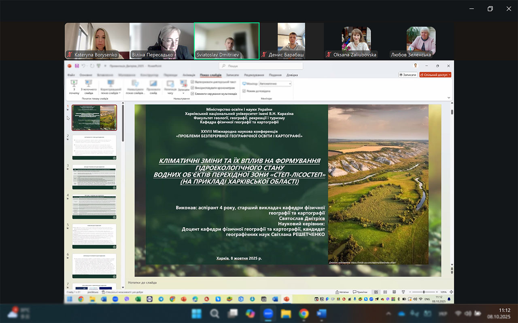The image size is (518, 323).
Task: Click the Записати button at top right
Action: [408, 75]
